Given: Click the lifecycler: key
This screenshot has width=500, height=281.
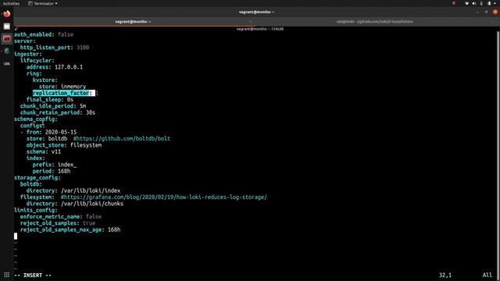Looking at the screenshot, I should coord(37,61).
